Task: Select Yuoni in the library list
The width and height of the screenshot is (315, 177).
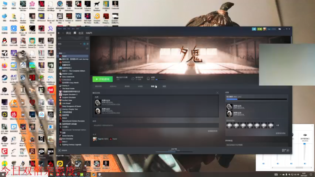Action: point(73,56)
